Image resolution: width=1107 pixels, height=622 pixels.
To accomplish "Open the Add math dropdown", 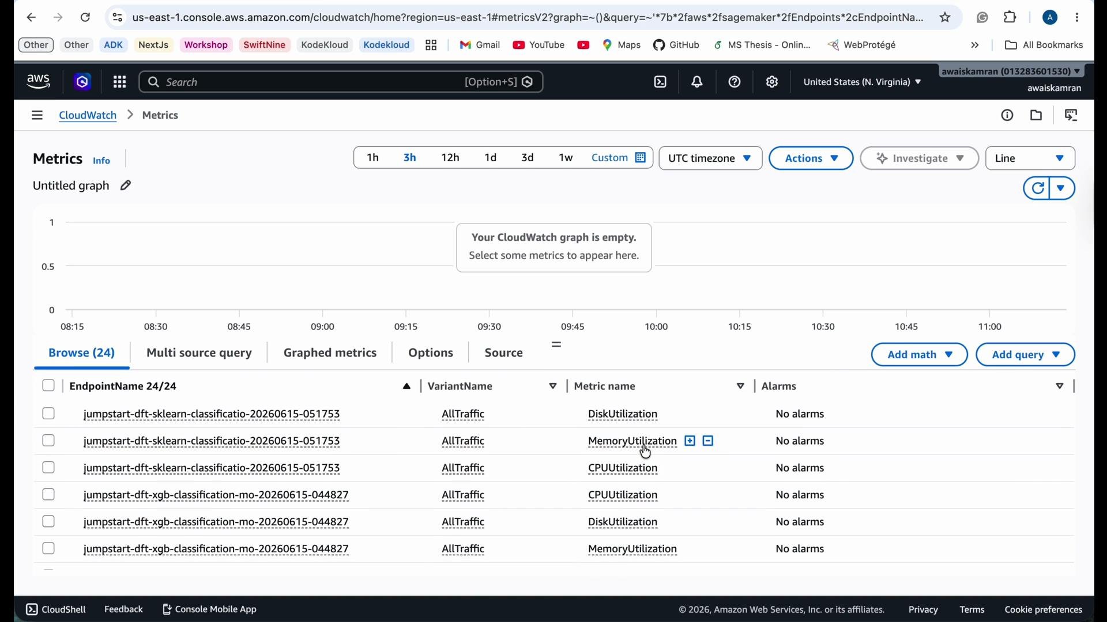I will pos(919,355).
